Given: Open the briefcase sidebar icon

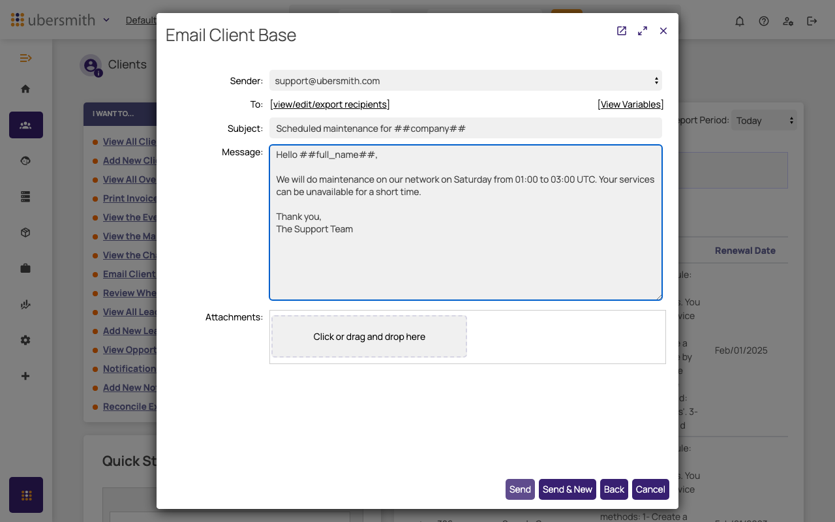Looking at the screenshot, I should [25, 268].
